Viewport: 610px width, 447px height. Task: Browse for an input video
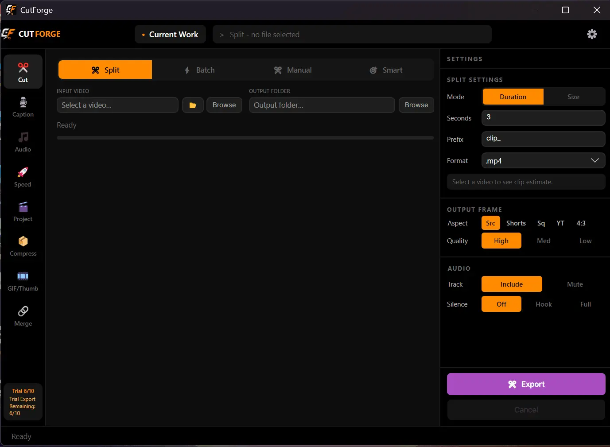[224, 105]
